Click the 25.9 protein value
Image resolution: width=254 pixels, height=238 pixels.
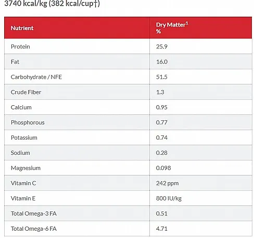click(x=161, y=46)
